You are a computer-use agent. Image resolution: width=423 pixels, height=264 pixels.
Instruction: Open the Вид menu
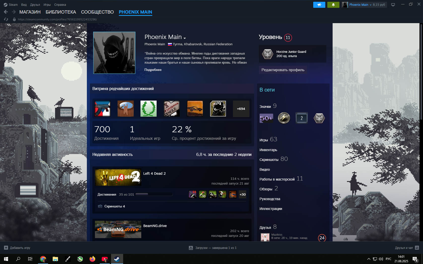point(24,5)
